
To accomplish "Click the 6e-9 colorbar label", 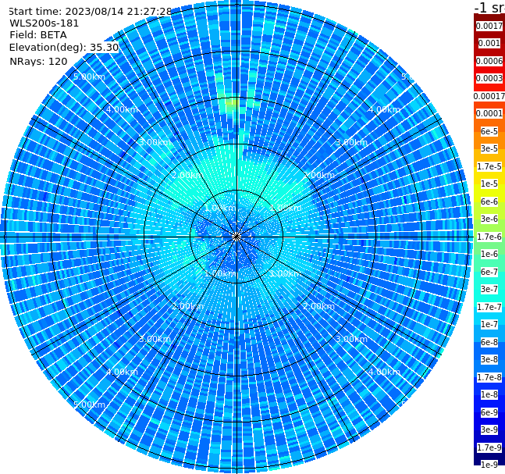I will [x=489, y=412].
